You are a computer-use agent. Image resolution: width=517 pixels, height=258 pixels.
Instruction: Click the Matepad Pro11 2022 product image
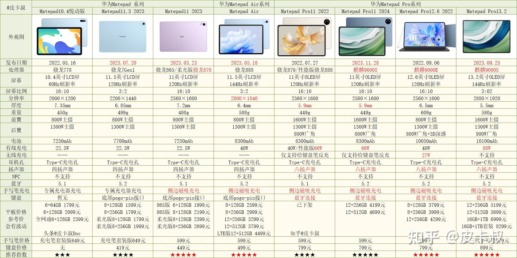pyautogui.click(x=305, y=37)
